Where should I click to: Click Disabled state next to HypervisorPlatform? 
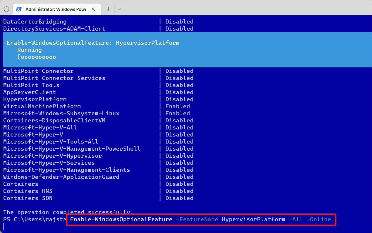point(179,99)
